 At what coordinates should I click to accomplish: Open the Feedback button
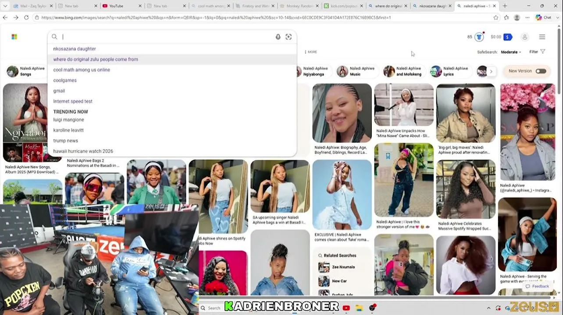click(x=537, y=287)
